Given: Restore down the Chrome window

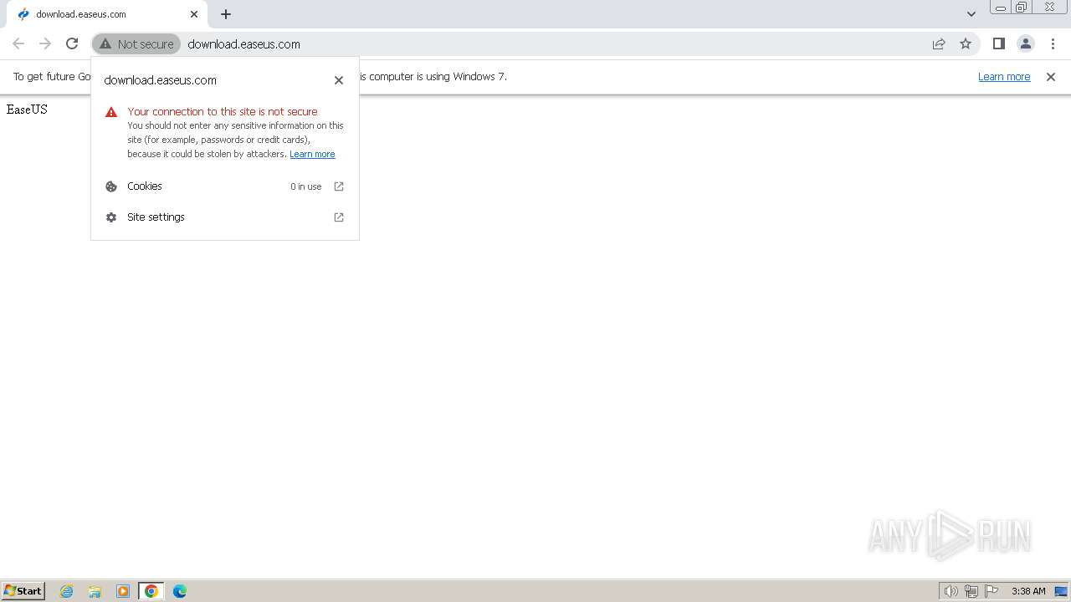Looking at the screenshot, I should click(x=1022, y=8).
